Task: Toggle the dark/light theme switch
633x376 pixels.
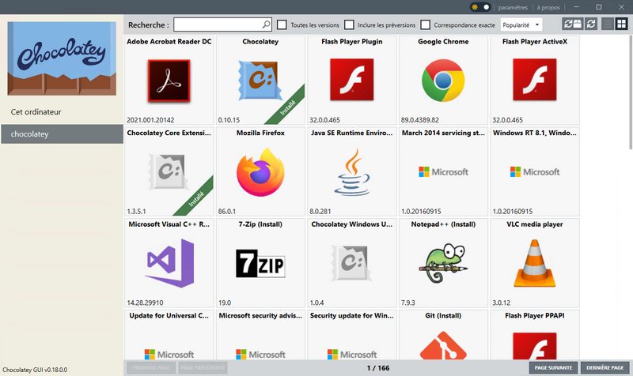Action: (x=480, y=7)
